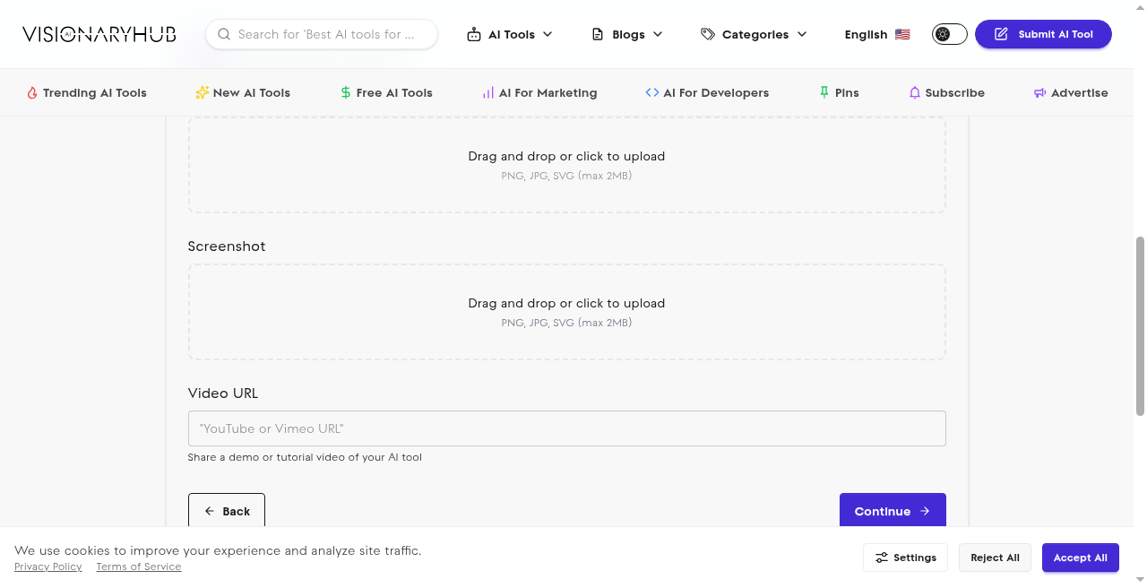The width and height of the screenshot is (1147, 588).
Task: Click the search magnifier icon
Action: coord(224,34)
